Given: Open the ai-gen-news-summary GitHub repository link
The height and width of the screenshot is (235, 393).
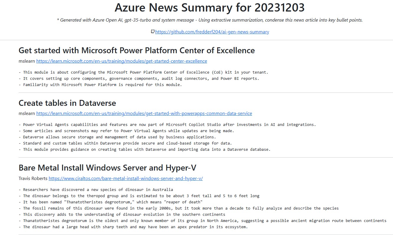Looking at the screenshot, I should (212, 32).
